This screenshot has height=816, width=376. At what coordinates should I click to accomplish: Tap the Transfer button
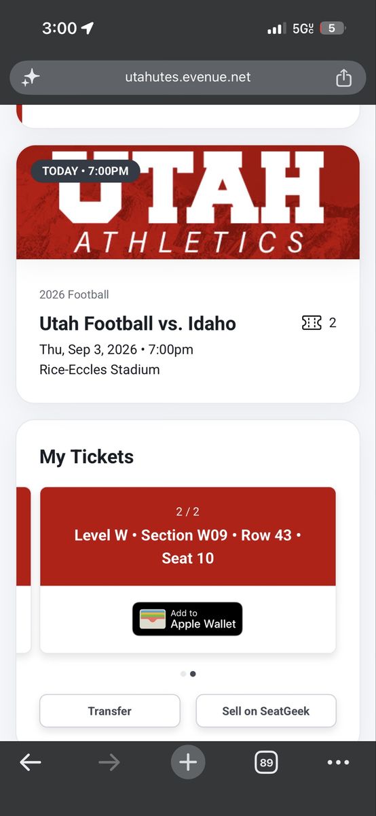(x=110, y=711)
